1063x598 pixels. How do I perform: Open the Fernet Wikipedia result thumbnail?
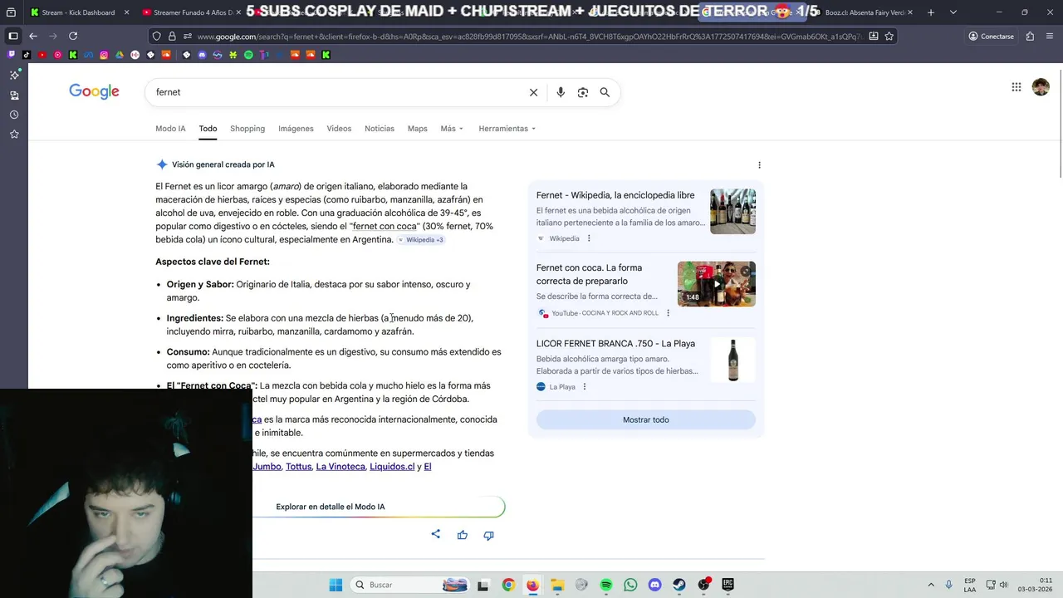732,211
